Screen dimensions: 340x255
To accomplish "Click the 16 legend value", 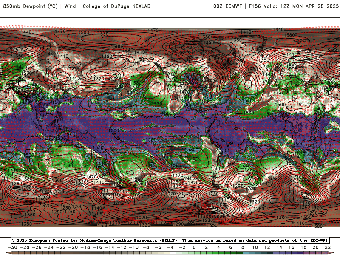I will tap(292, 247).
